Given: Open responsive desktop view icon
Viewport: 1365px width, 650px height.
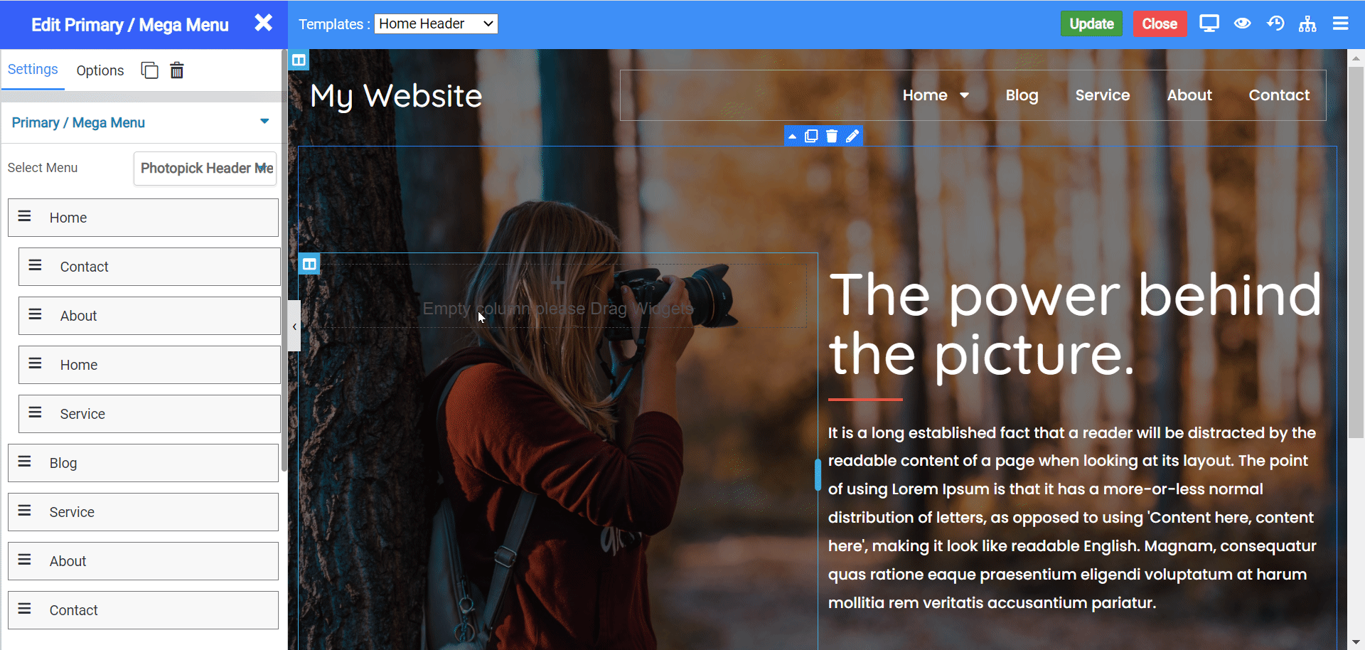Looking at the screenshot, I should pyautogui.click(x=1209, y=23).
